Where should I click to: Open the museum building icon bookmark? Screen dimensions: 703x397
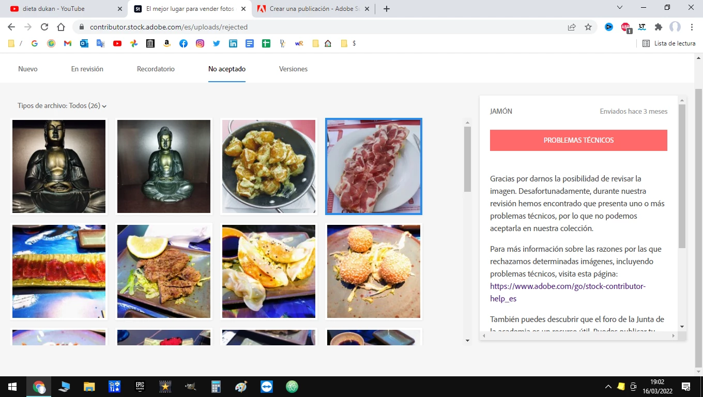tap(150, 43)
